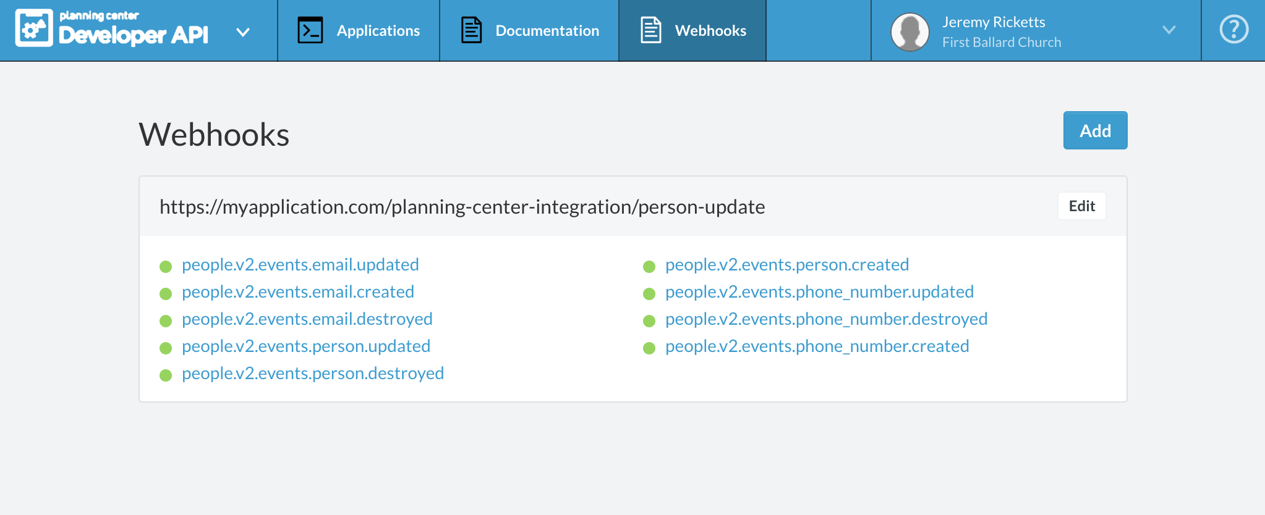Select the Webhooks tab
The width and height of the screenshot is (1265, 515).
point(710,31)
